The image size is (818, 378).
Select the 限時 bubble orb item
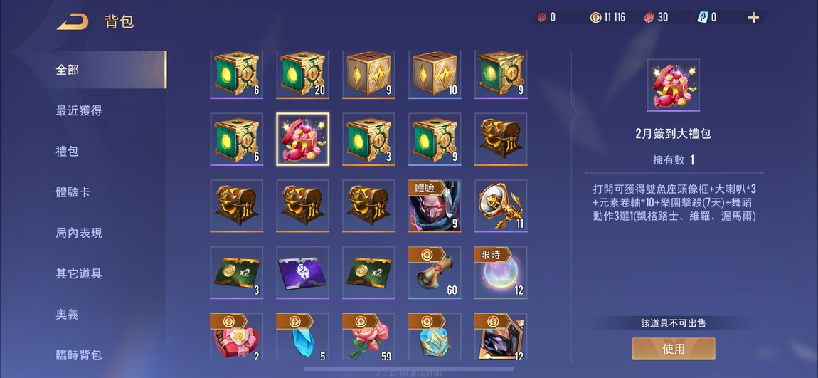coord(501,273)
